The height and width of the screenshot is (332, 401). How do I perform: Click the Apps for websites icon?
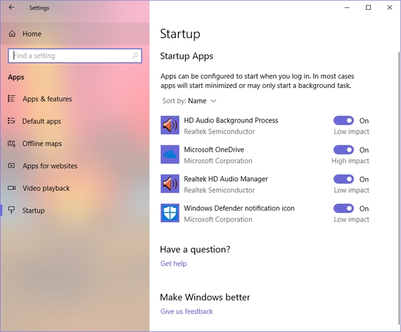[x=12, y=166]
